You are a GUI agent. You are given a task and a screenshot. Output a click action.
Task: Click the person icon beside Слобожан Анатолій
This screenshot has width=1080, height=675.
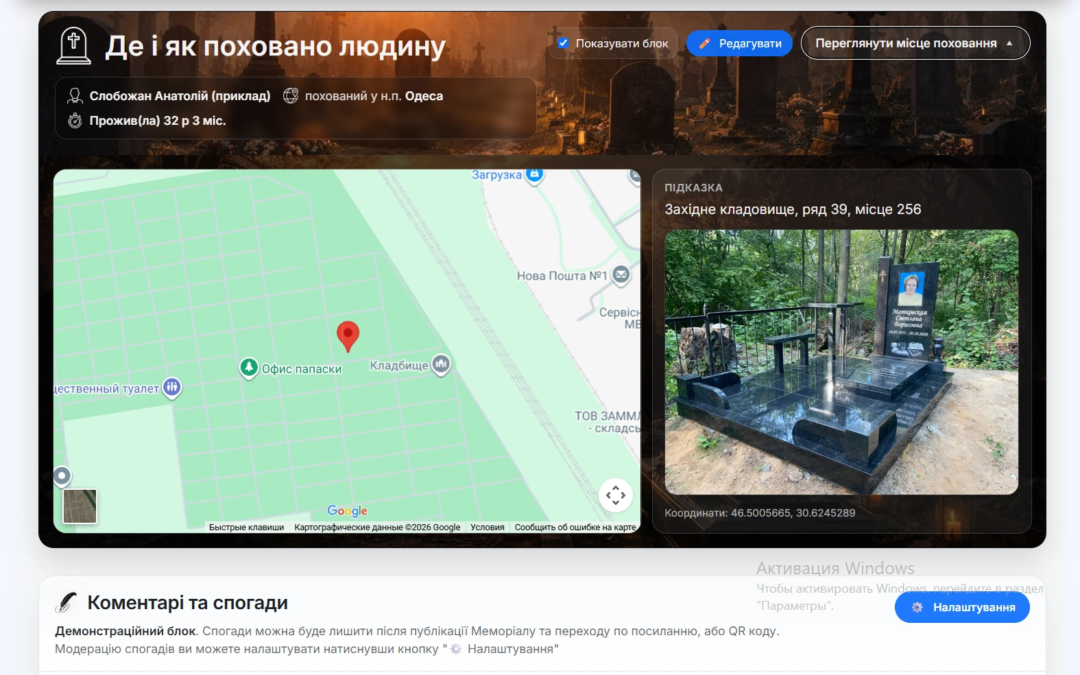(75, 96)
